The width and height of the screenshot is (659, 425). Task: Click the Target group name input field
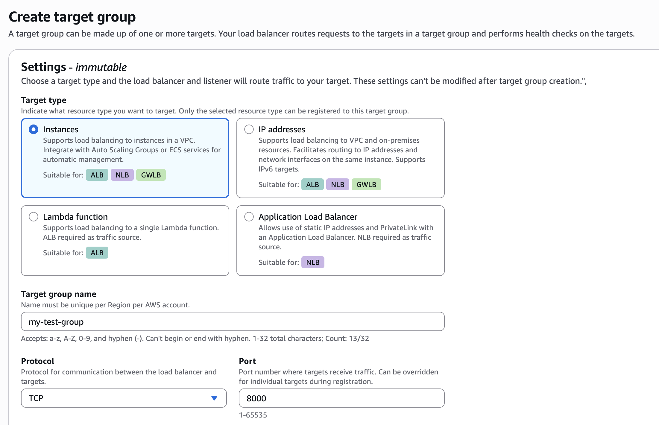click(x=233, y=322)
